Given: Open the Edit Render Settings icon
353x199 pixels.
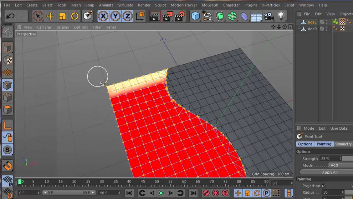Looking at the screenshot, I should click(180, 16).
